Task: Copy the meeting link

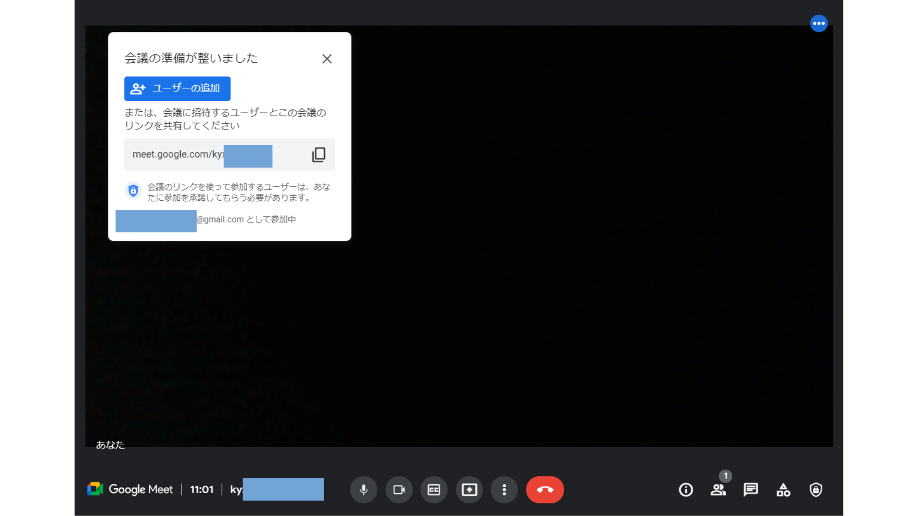Action: point(318,154)
